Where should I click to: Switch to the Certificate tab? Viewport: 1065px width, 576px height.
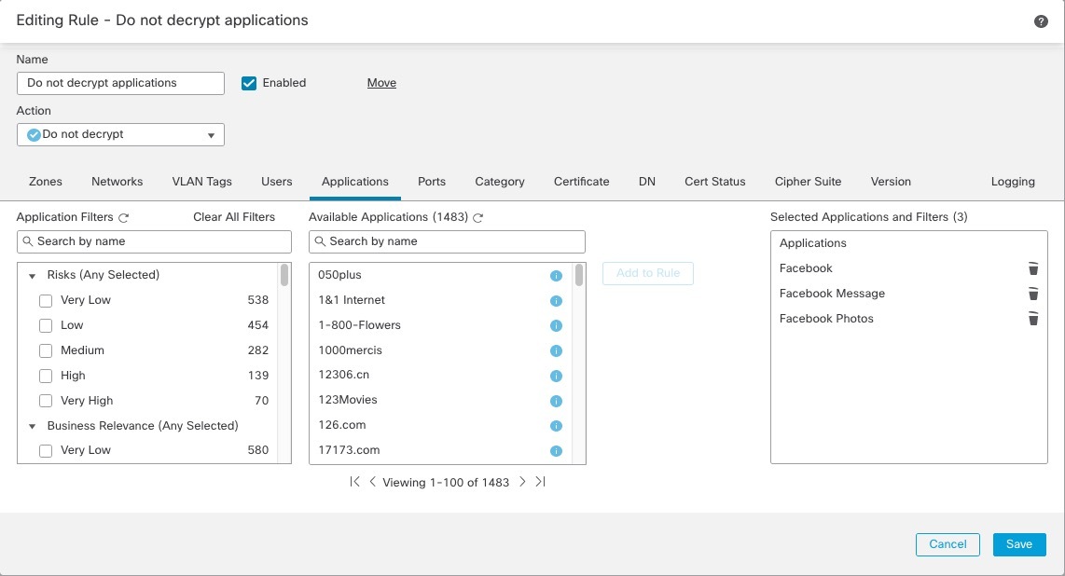point(581,182)
